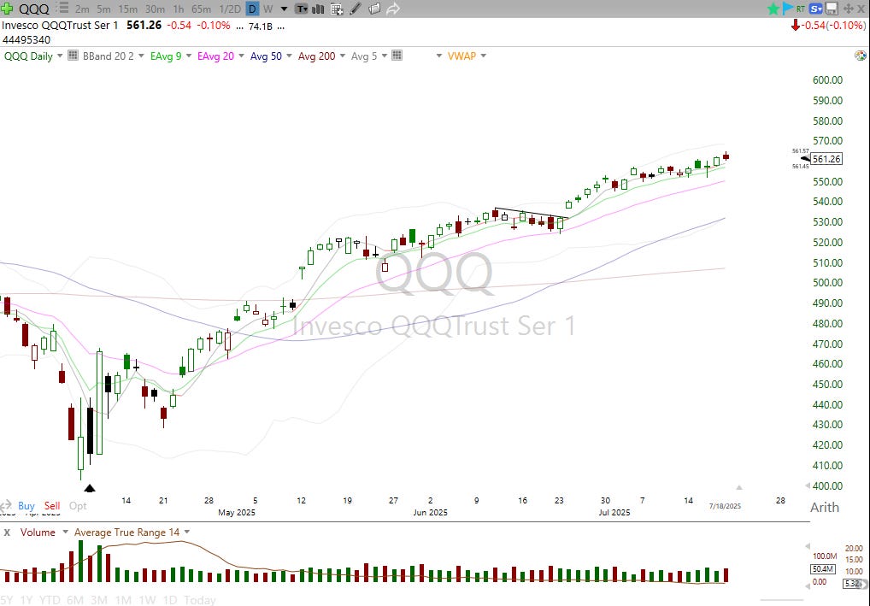This screenshot has width=870, height=606.
Task: Click the green plus add-symbol icon
Action: click(7, 9)
